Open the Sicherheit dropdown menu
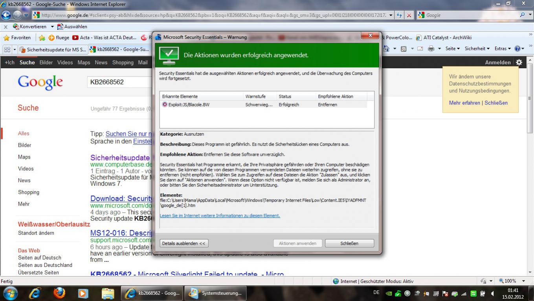Screen dimensions: 534x301 point(477,49)
